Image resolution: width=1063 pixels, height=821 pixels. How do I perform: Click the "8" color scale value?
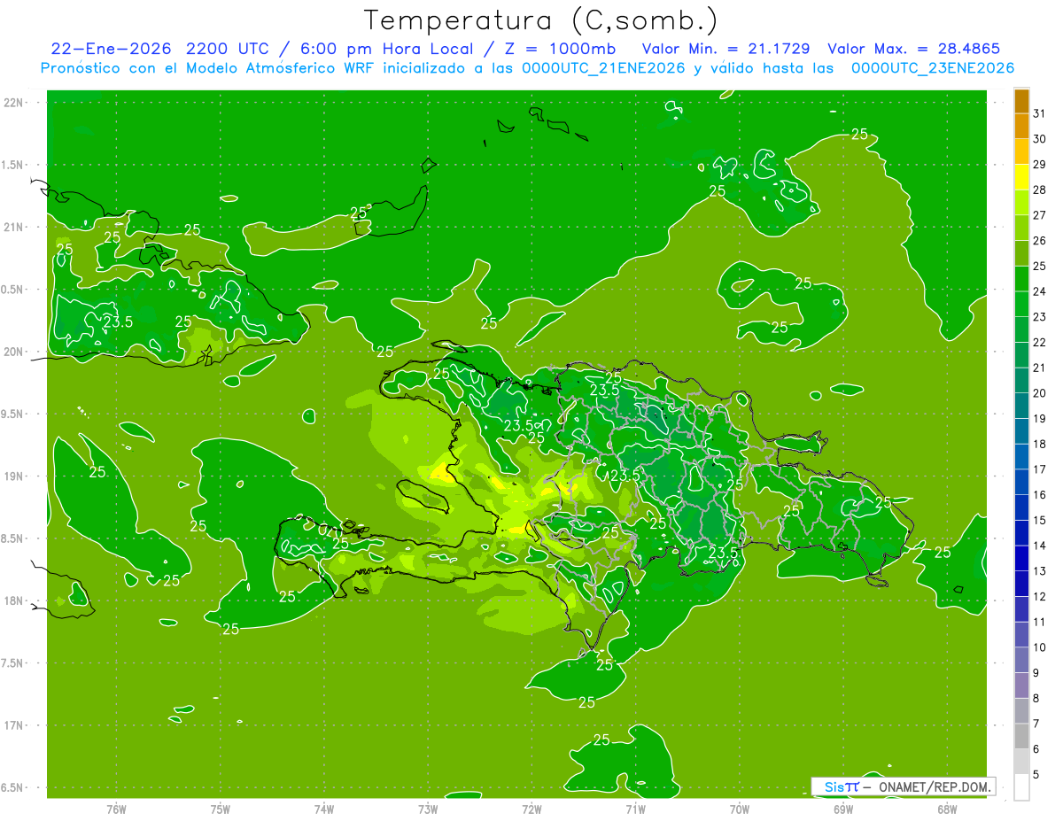click(1036, 699)
